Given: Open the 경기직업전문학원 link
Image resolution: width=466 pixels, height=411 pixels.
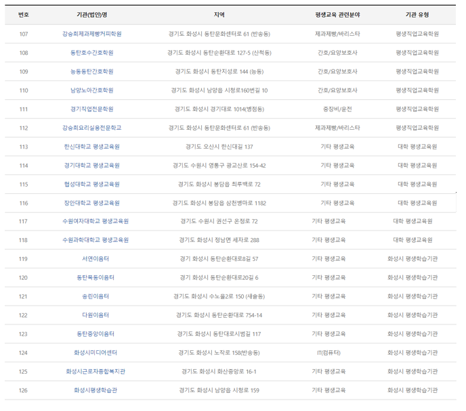Looking at the screenshot, I should click(92, 109).
